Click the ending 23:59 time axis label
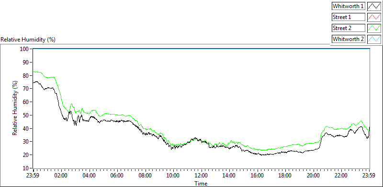 [x=369, y=176]
